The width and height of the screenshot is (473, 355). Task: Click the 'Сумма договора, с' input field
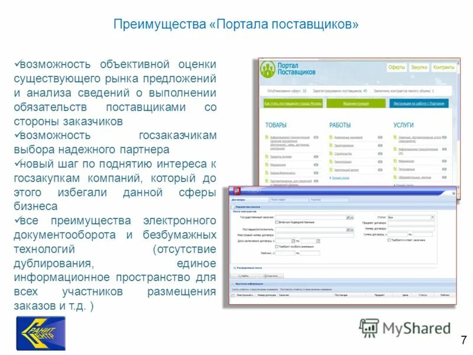pyautogui.click(x=397, y=234)
